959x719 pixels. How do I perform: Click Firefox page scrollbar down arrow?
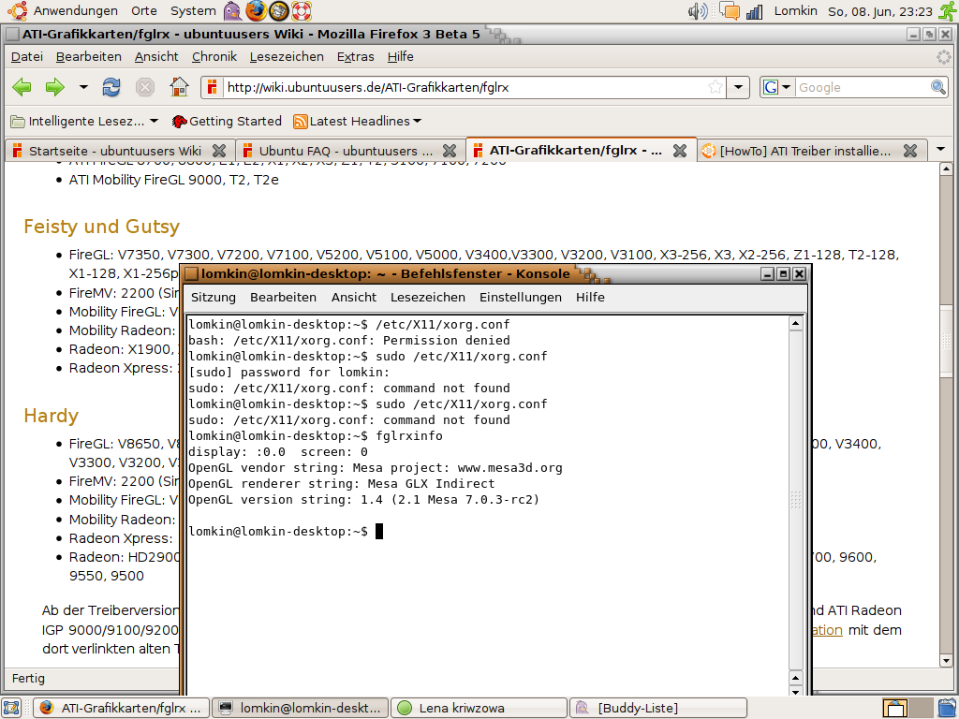tap(946, 660)
